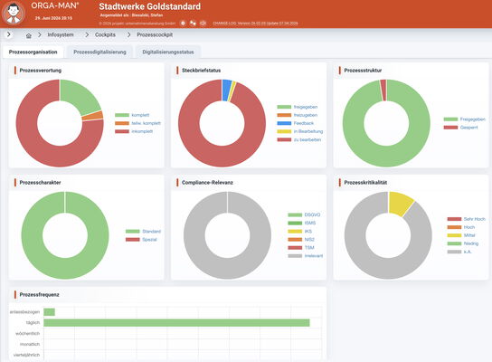Toggle 'Sehr Hoch' legend entry
The height and width of the screenshot is (362, 492).
coord(467,219)
